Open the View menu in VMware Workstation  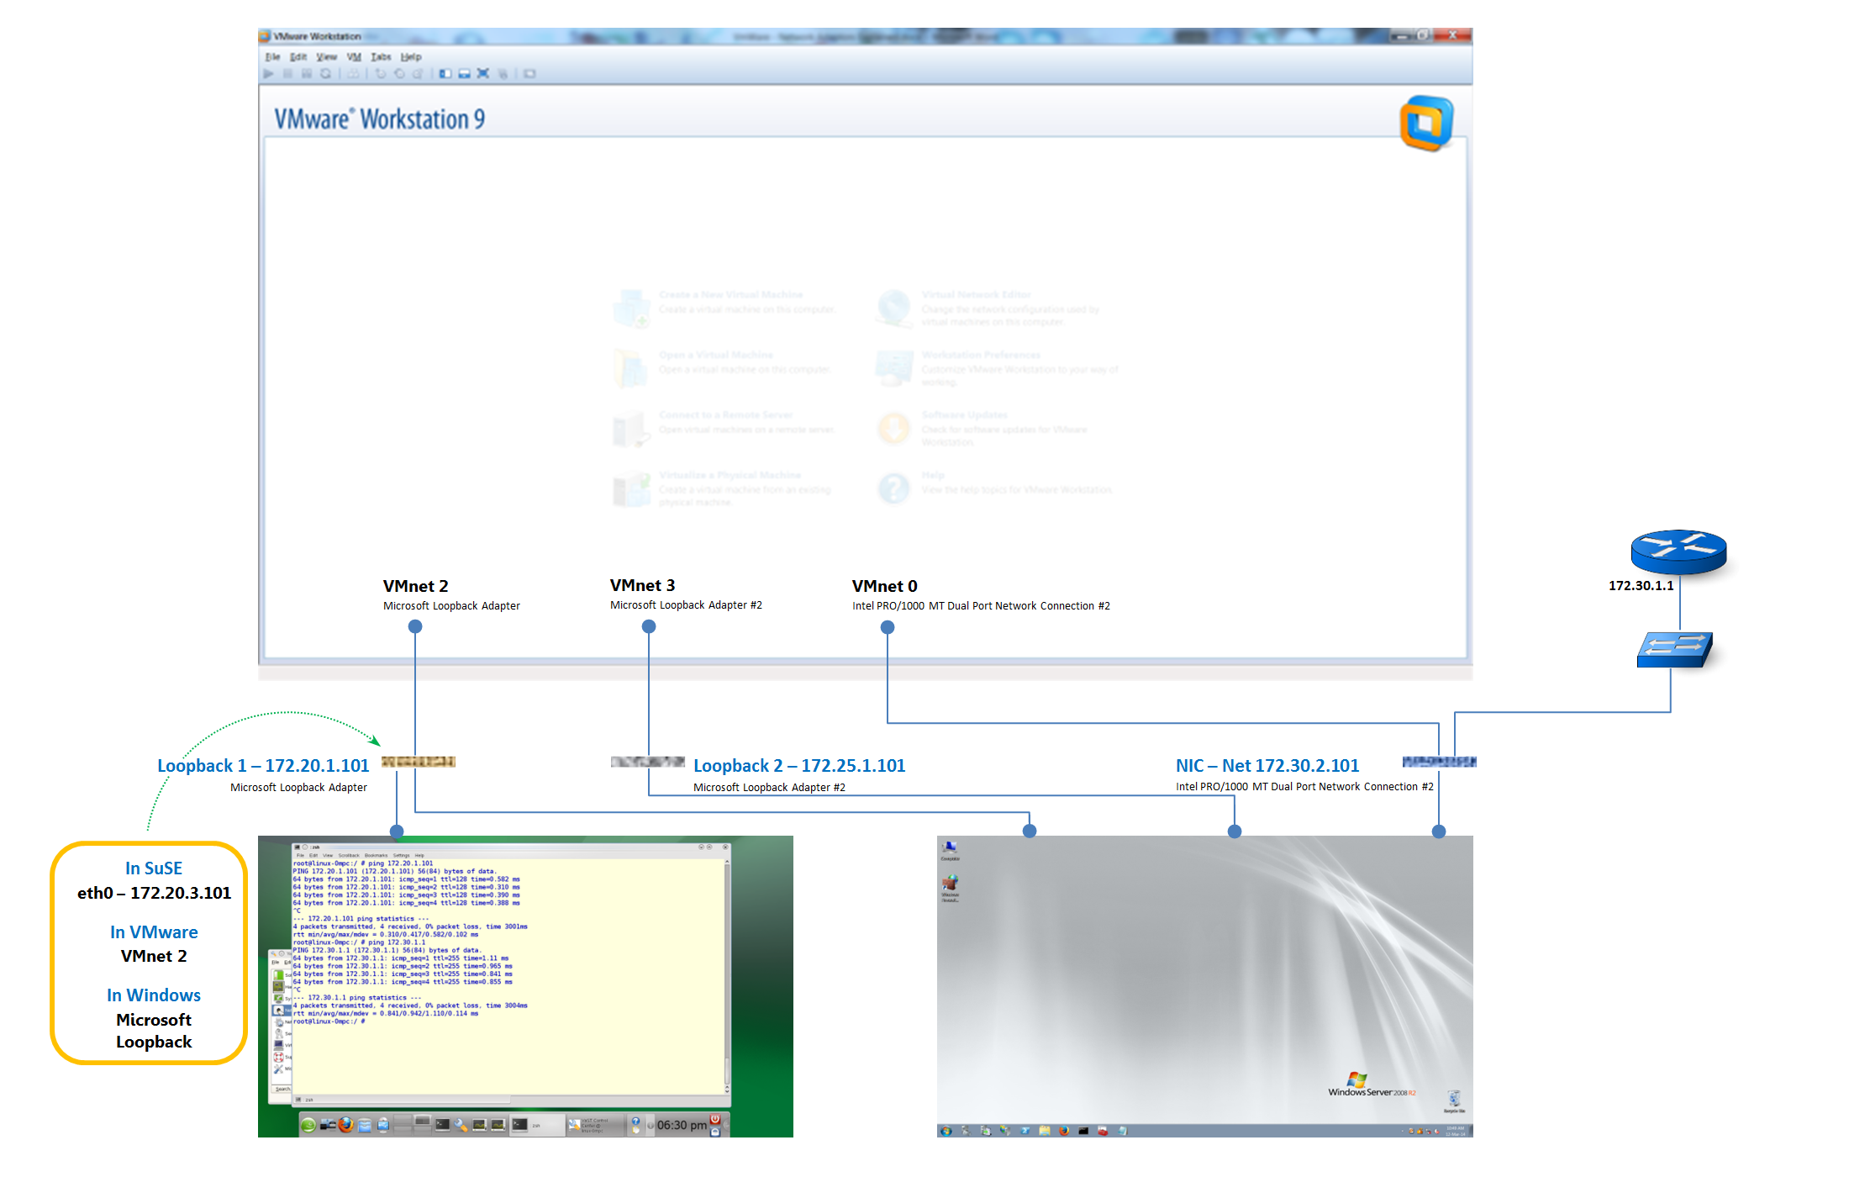pos(327,57)
